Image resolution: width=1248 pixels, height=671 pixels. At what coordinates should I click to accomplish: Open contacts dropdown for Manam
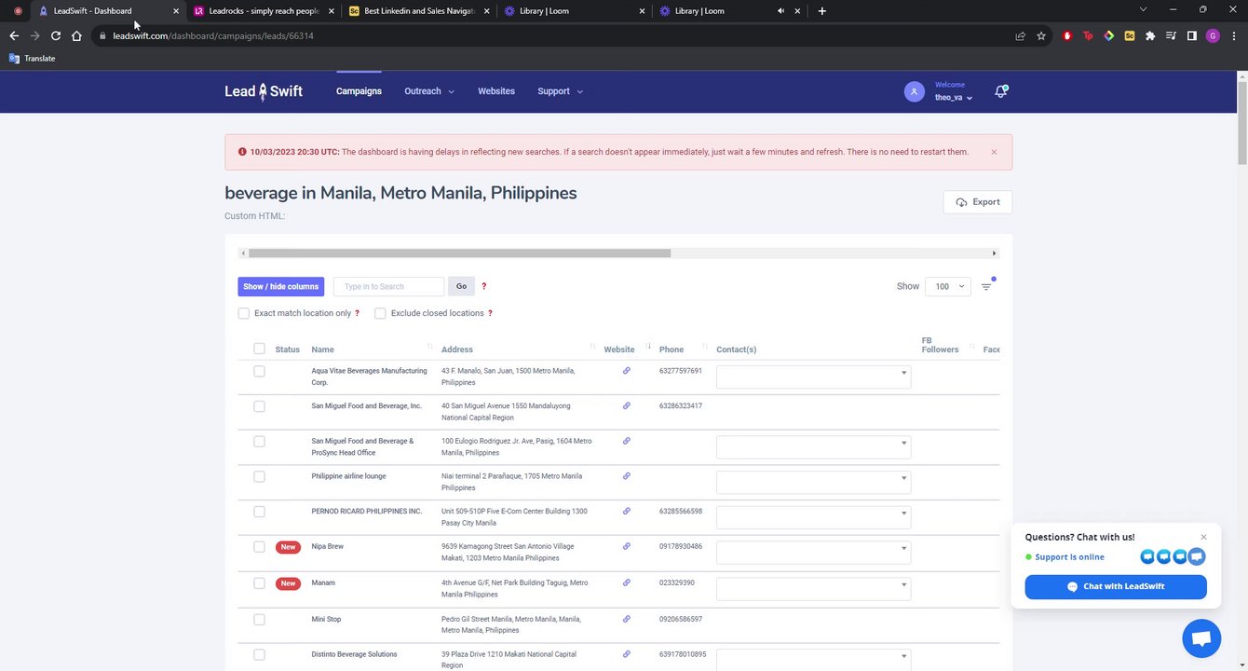(813, 588)
